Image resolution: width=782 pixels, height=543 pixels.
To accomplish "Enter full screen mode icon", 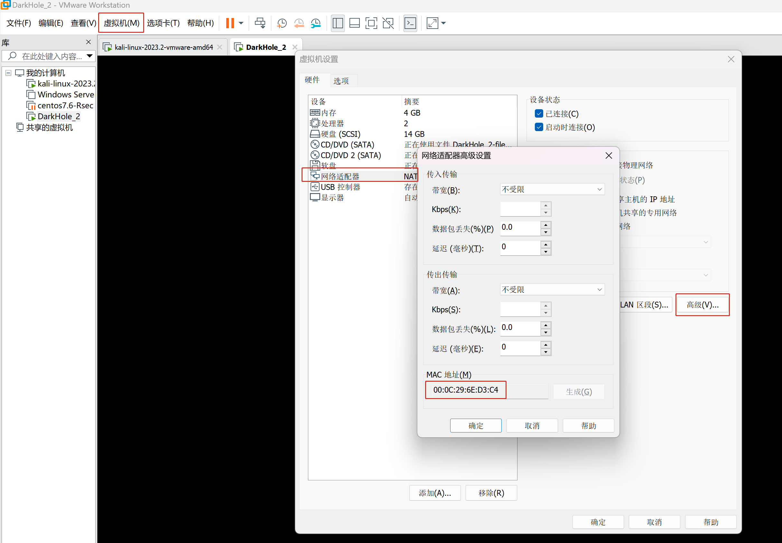I will (371, 23).
